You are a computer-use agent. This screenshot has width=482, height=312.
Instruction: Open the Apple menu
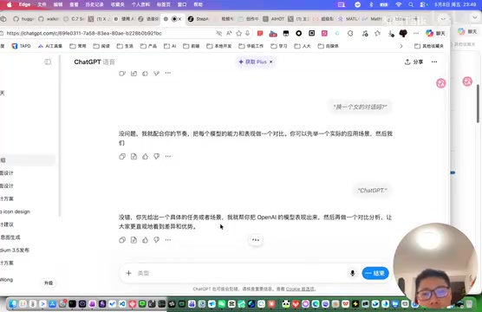(x=9, y=4)
